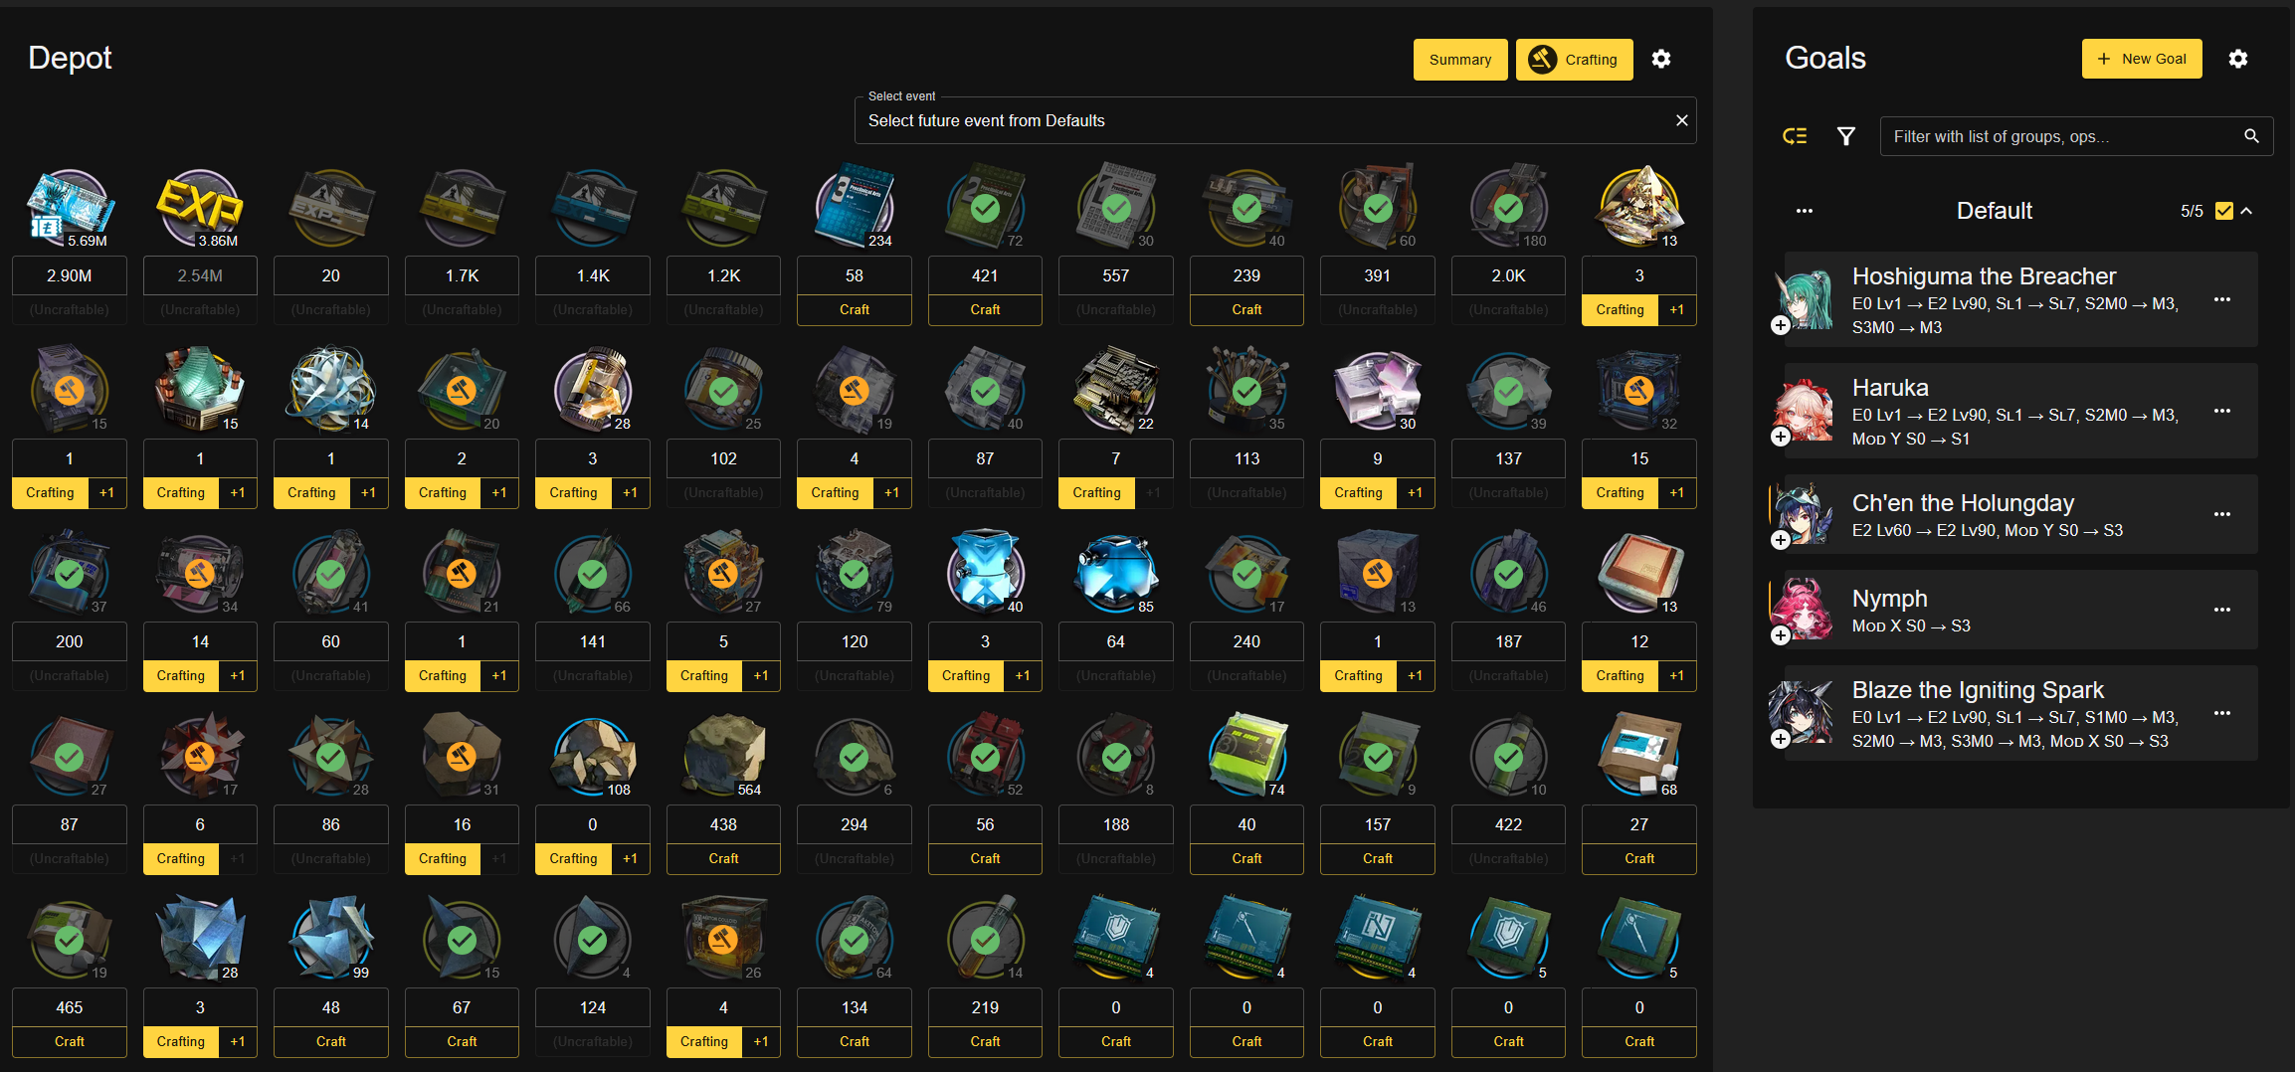Toggle the Crafting mode button in Depot header
Viewport: 2295px width, 1072px height.
click(1574, 60)
